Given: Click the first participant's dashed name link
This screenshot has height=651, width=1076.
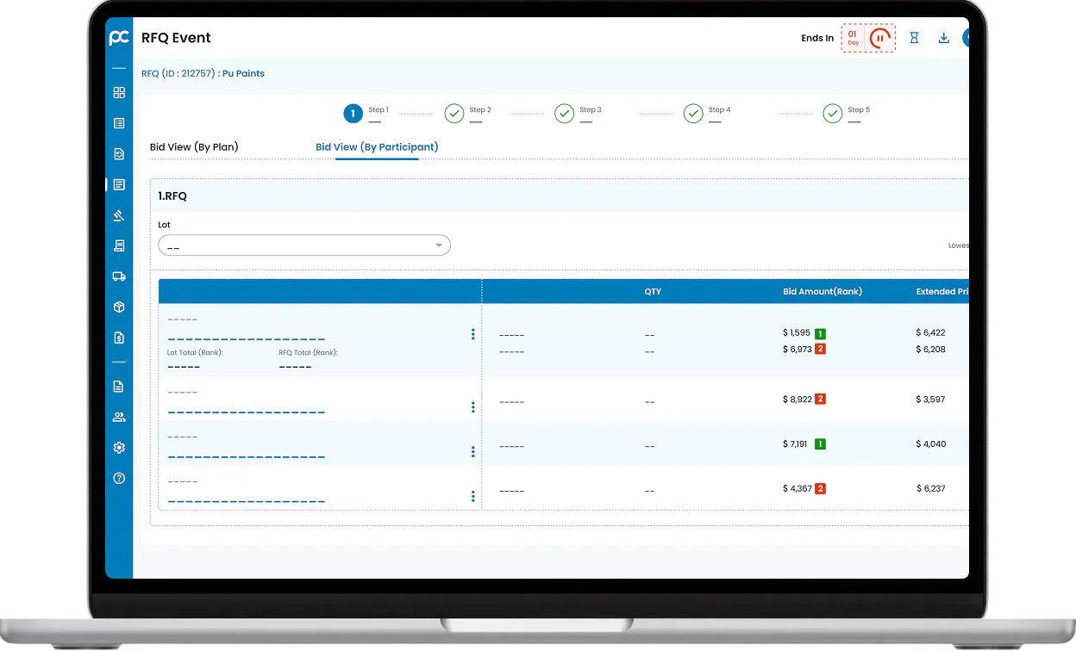Looking at the screenshot, I should (x=247, y=339).
